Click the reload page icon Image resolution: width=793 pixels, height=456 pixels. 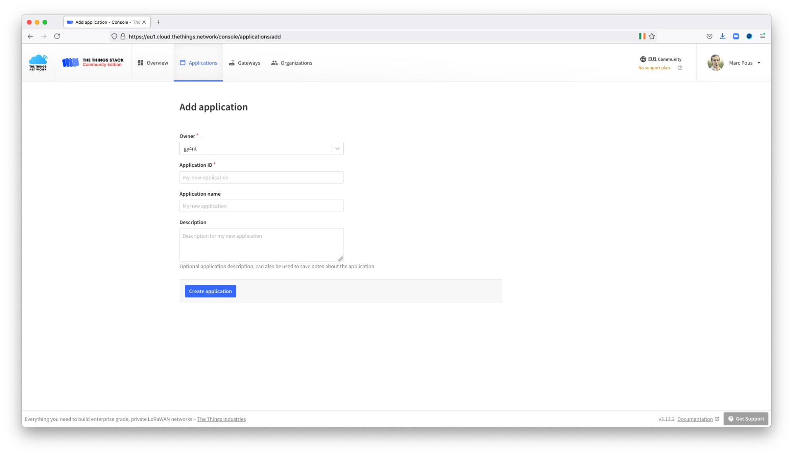pyautogui.click(x=57, y=36)
